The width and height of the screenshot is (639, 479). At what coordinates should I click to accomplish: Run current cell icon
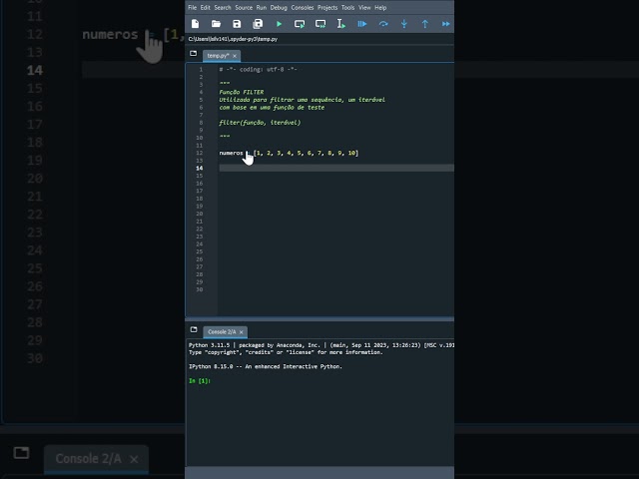[300, 24]
